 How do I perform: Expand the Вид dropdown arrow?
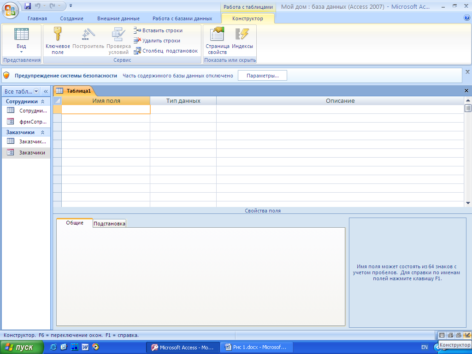[21, 52]
